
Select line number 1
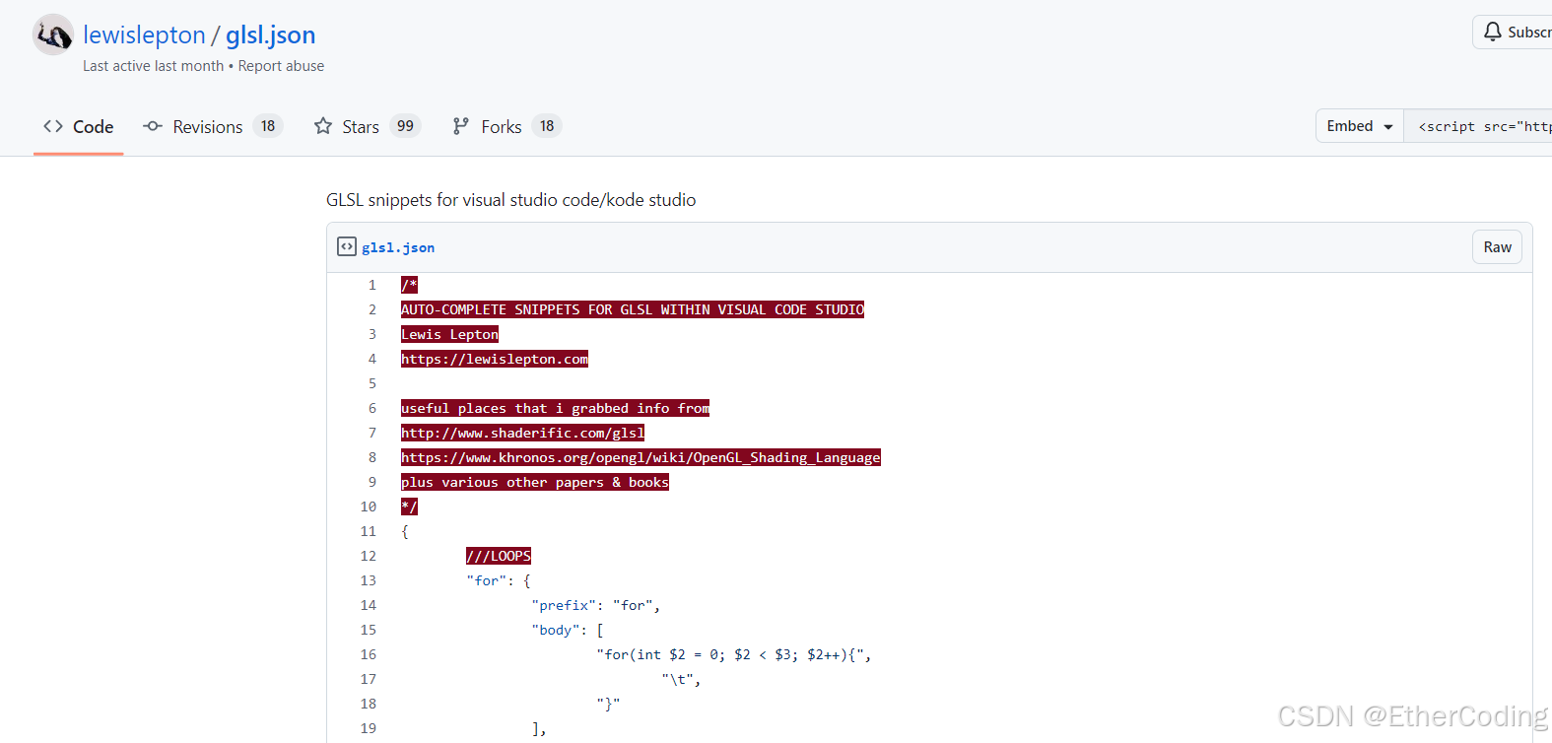(372, 285)
